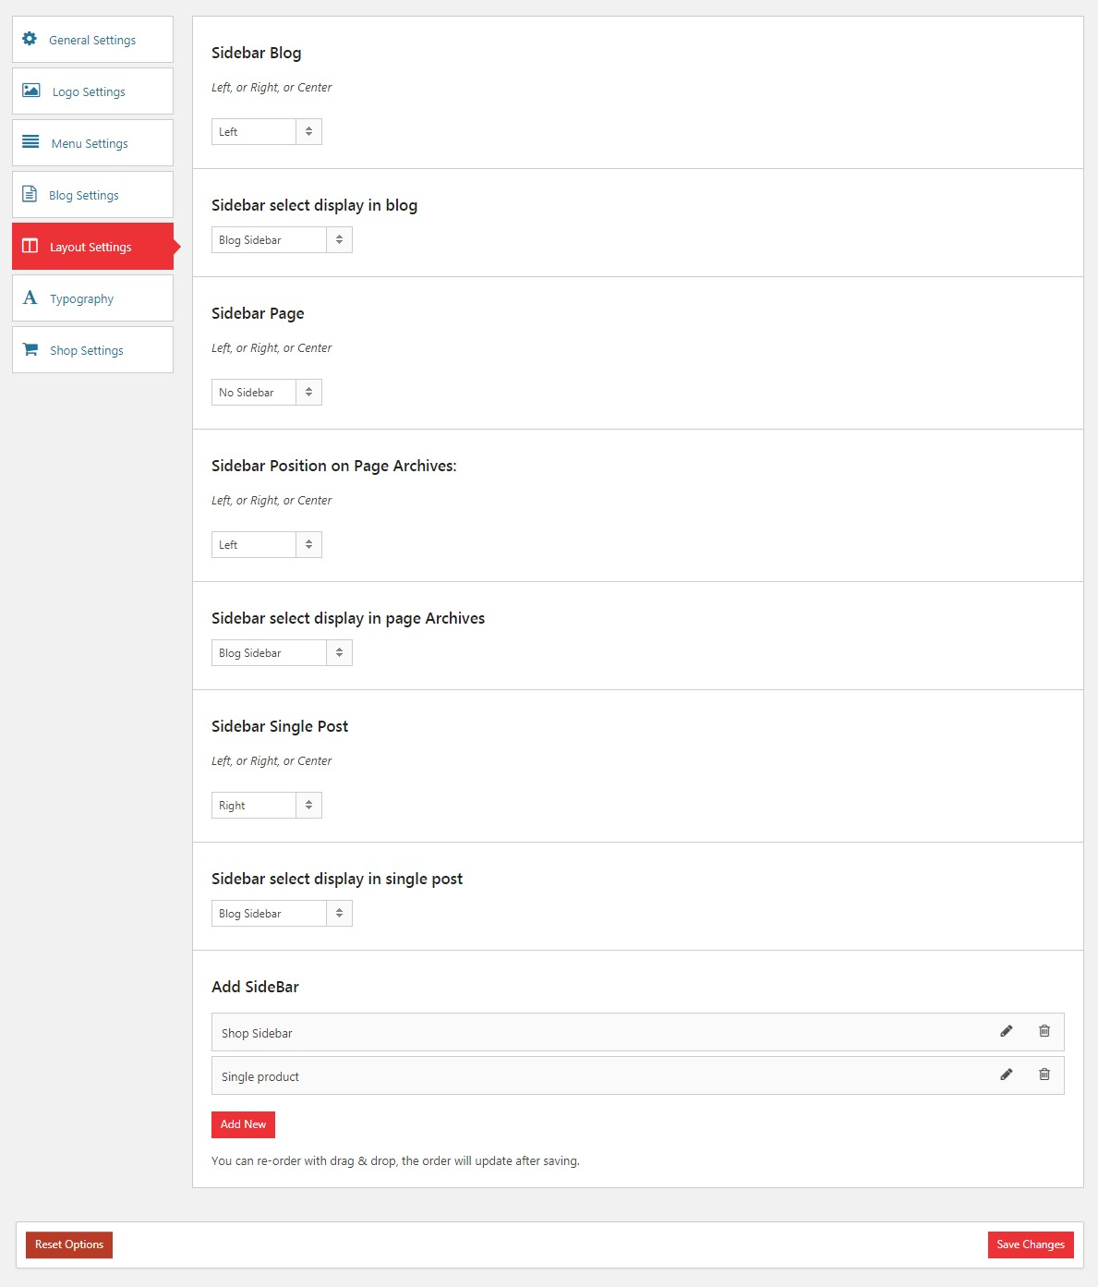
Task: Select the Layout Settings tab
Action: pos(92,247)
